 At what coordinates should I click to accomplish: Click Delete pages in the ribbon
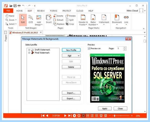(58, 16)
